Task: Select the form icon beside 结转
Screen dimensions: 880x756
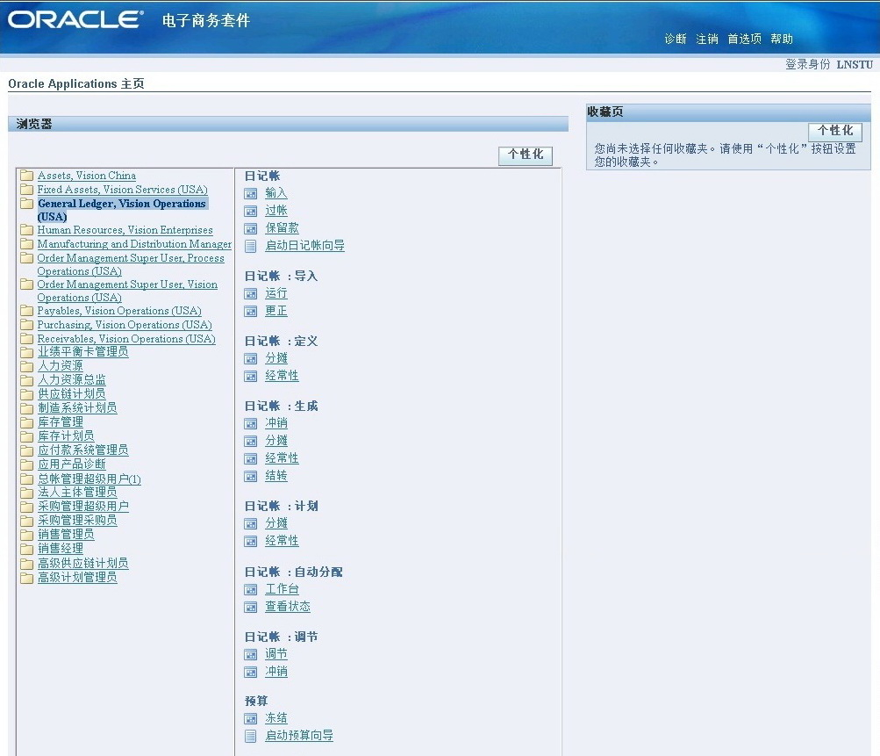Action: [x=250, y=477]
